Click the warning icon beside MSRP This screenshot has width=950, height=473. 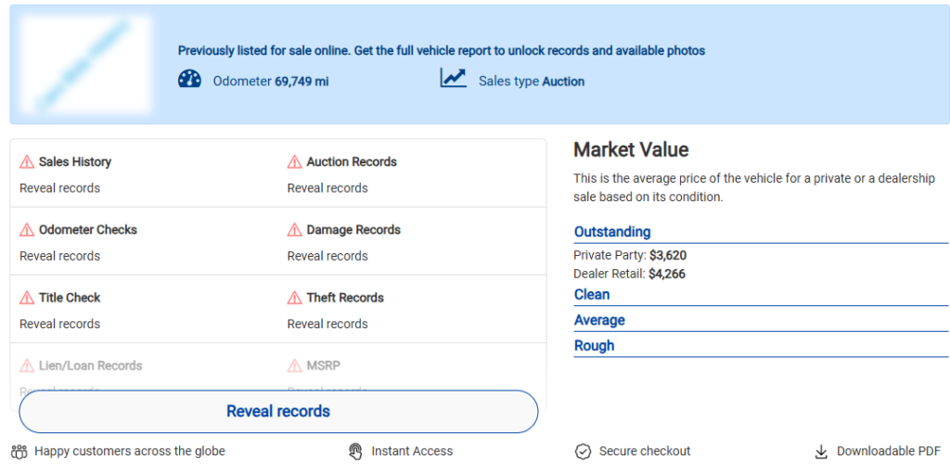(x=294, y=365)
